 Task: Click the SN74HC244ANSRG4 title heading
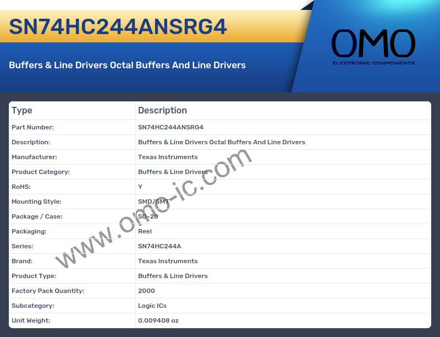coord(118,26)
